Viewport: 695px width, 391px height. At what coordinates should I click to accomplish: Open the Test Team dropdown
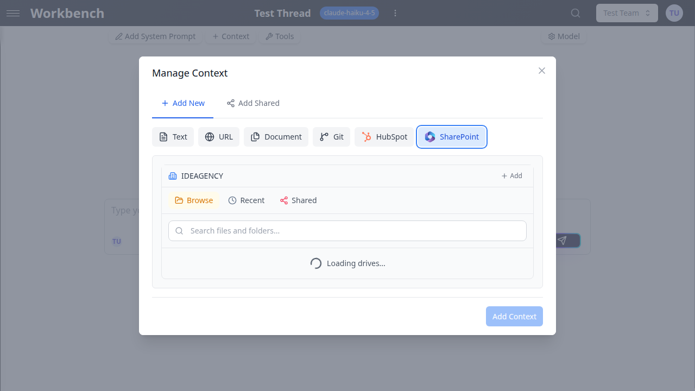[627, 13]
